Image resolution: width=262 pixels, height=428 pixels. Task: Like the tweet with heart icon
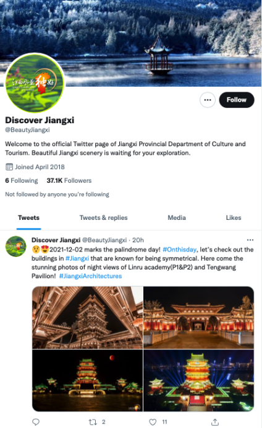[x=153, y=422]
